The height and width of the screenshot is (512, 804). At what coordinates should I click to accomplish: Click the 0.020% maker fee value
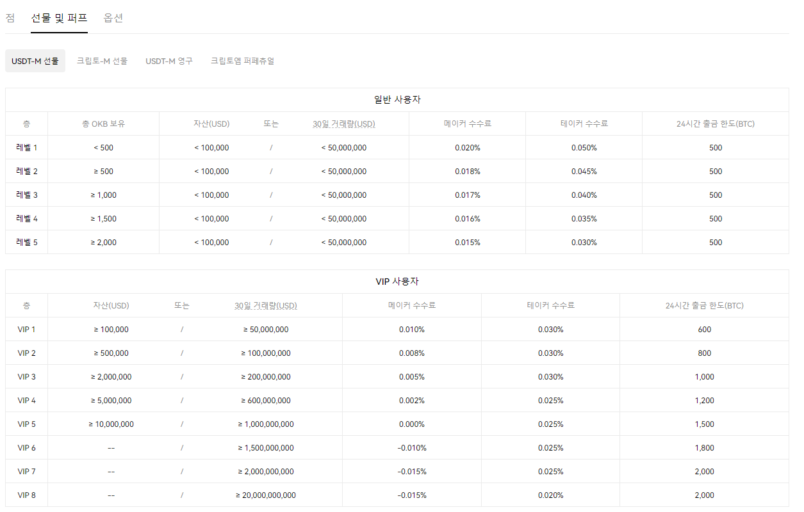(x=468, y=148)
